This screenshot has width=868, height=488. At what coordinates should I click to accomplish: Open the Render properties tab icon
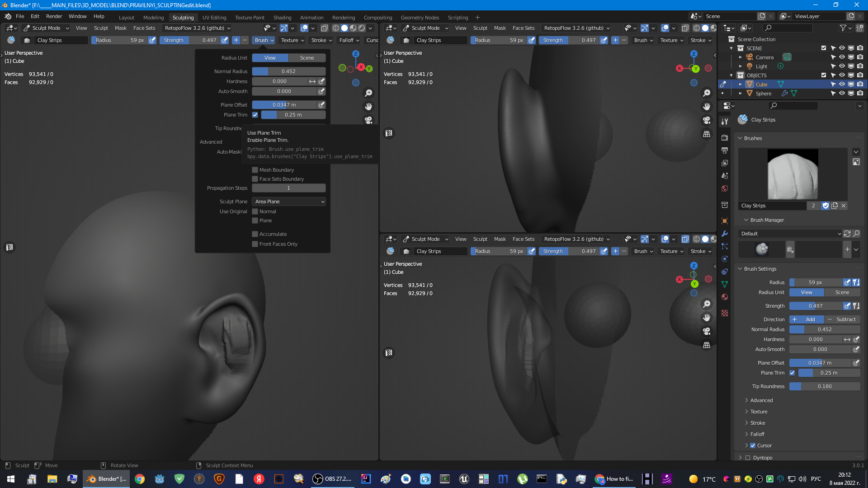tap(725, 138)
